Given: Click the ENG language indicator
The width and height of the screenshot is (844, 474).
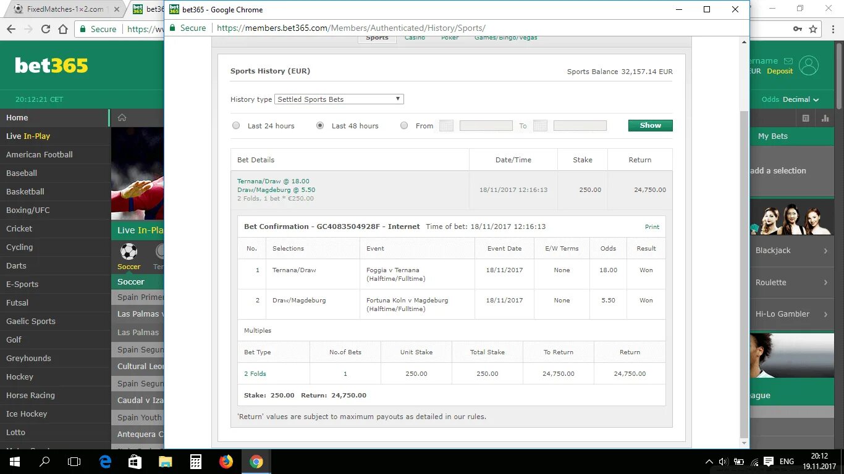Looking at the screenshot, I should pos(787,462).
